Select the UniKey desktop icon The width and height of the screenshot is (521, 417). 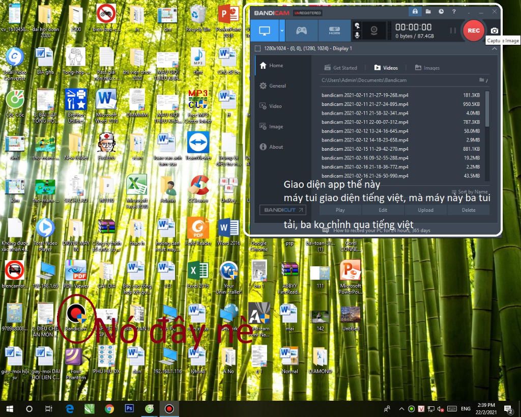coord(228,189)
